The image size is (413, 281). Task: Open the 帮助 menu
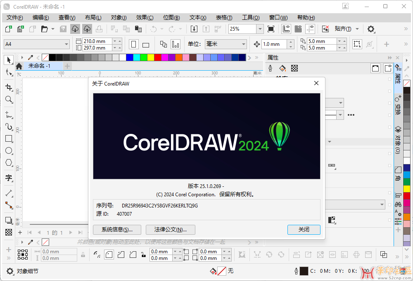pyautogui.click(x=306, y=17)
